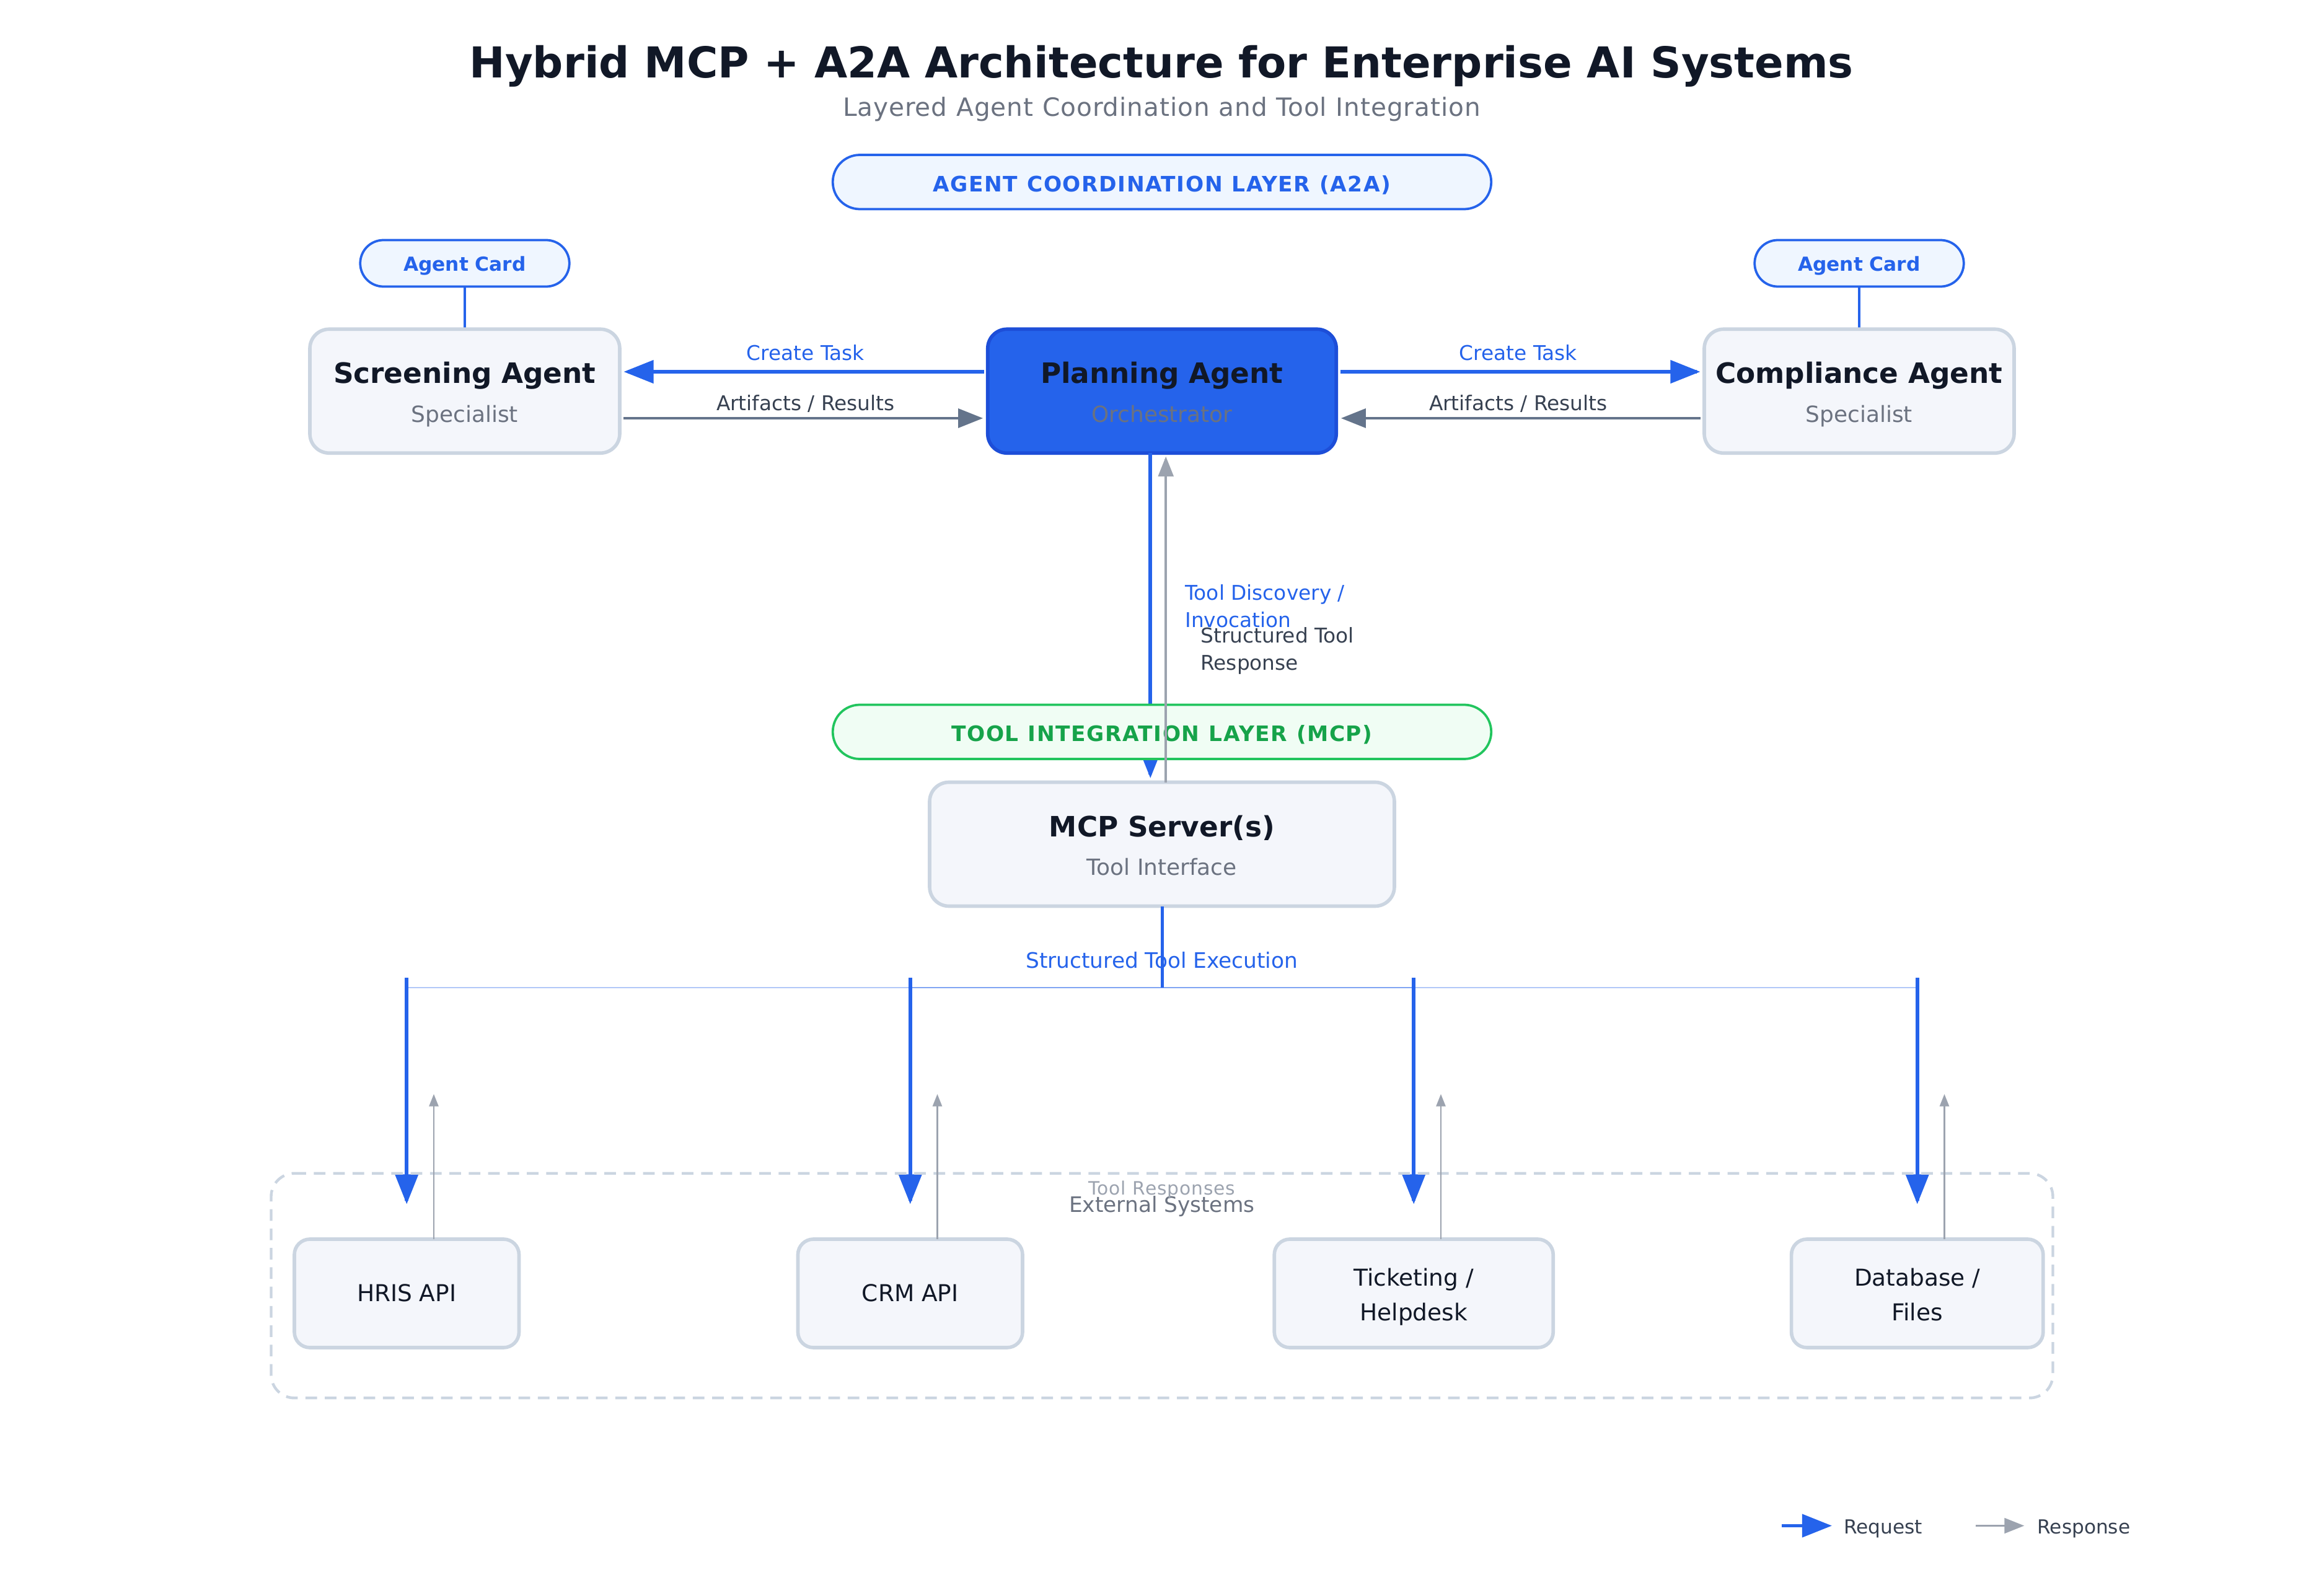The width and height of the screenshot is (2324, 1588).
Task: Click the CRM API external system
Action: pos(909,1293)
